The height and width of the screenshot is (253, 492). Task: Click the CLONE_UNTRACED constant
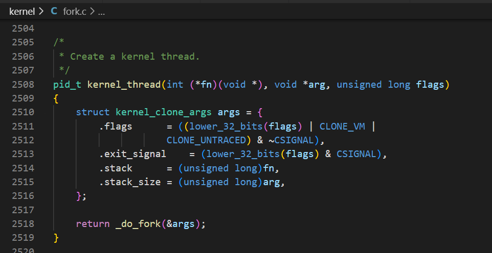pos(206,140)
